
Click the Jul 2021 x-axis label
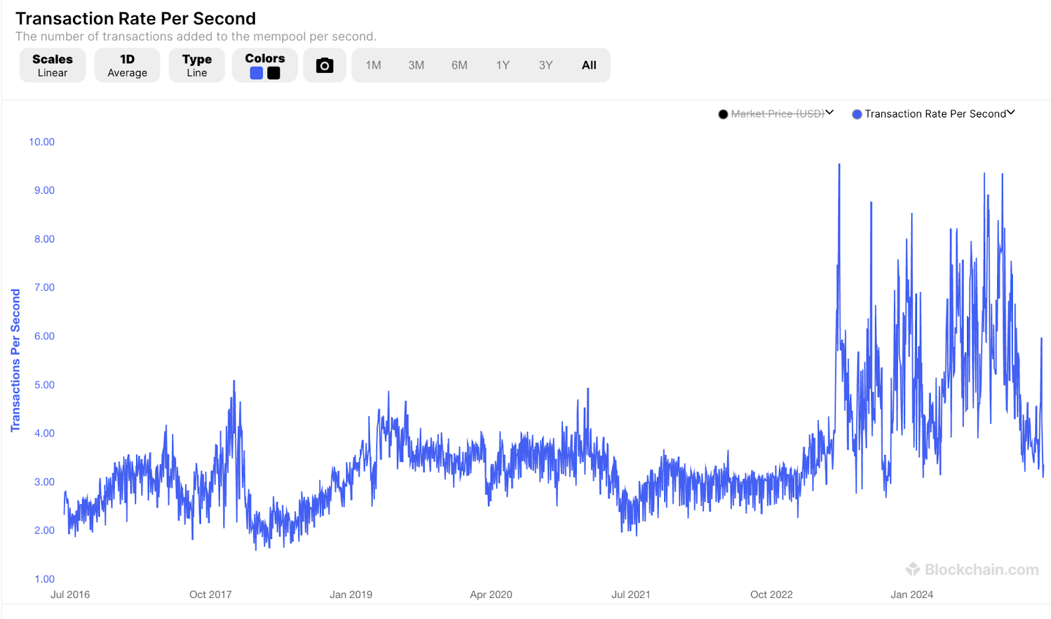point(631,595)
